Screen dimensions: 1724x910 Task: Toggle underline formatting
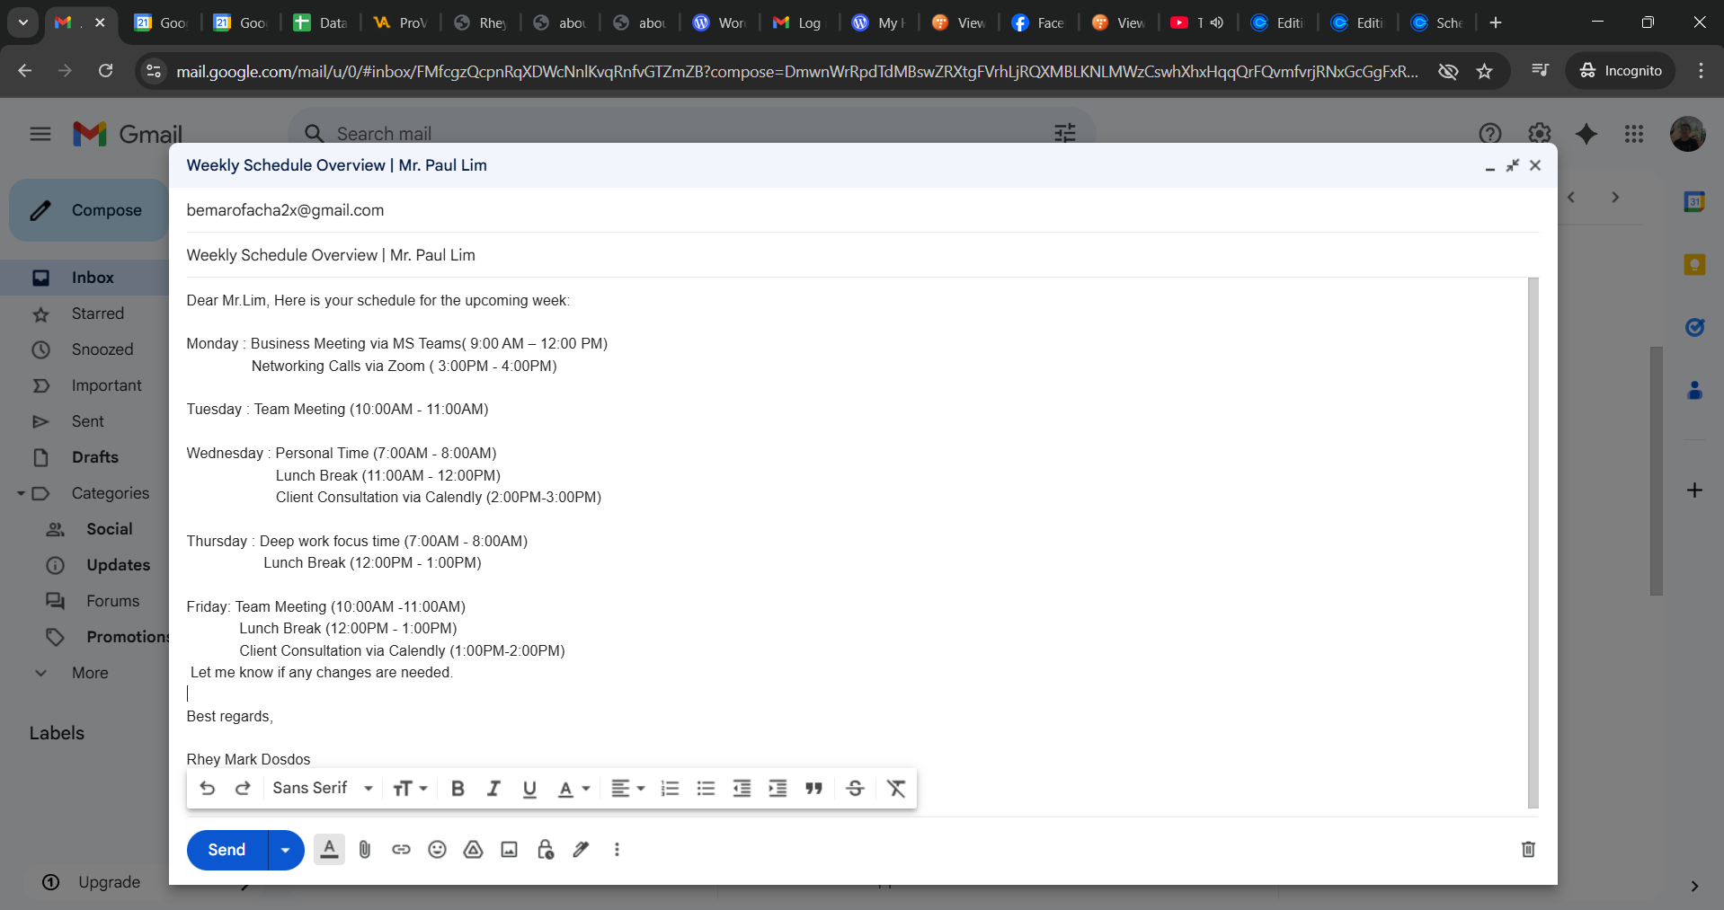529,788
